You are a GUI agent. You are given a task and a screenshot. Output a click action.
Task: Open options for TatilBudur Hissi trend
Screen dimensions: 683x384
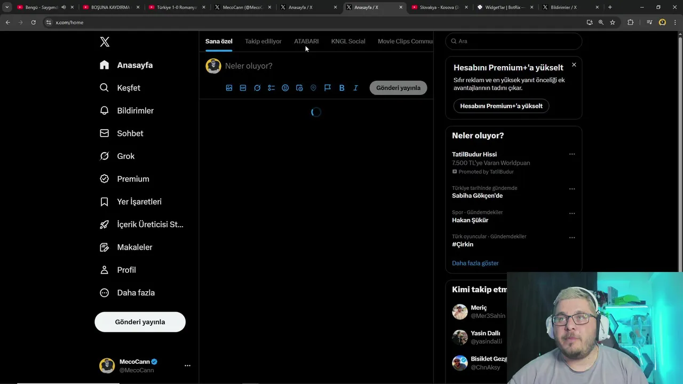(x=572, y=154)
